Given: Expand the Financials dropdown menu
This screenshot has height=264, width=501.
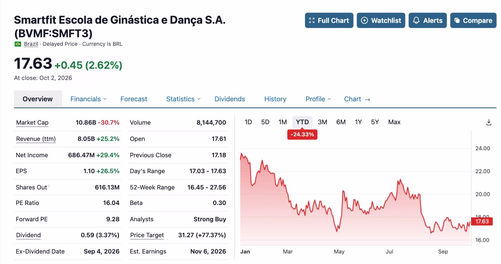Looking at the screenshot, I should [x=88, y=99].
